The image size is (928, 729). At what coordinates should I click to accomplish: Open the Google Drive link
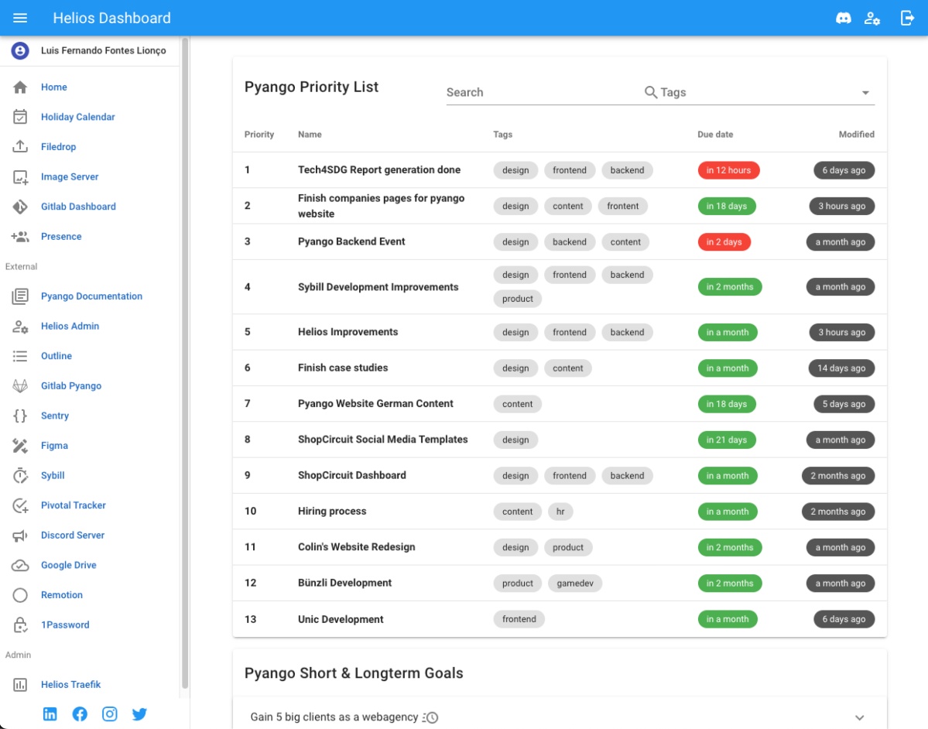pyautogui.click(x=68, y=565)
